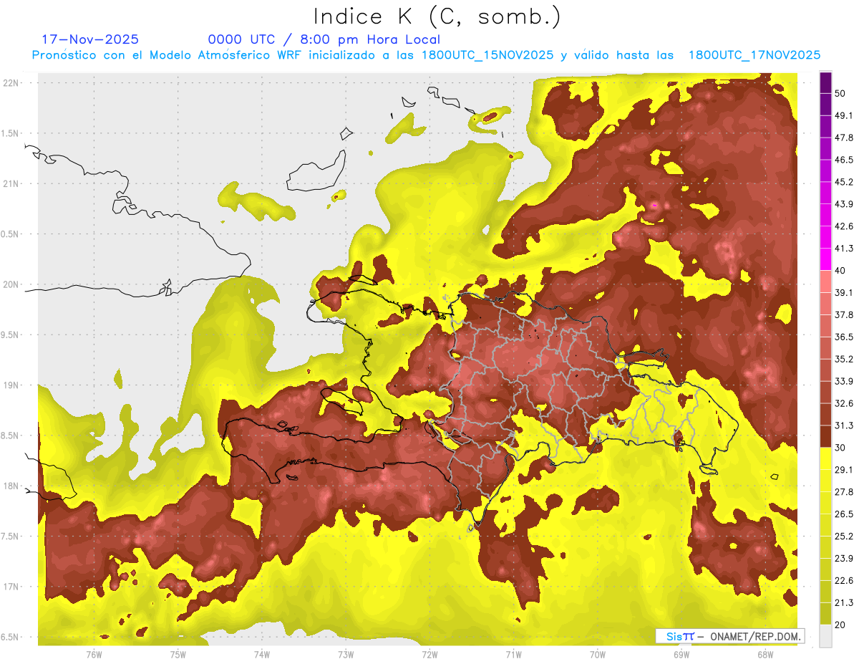The height and width of the screenshot is (664, 859).
Task: Click the 17N latitude label
Action: coord(12,587)
